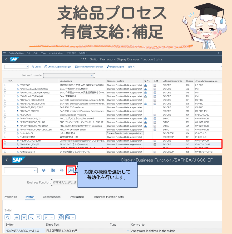Open the hamburger menu in the SAP menu bar

tap(4, 53)
